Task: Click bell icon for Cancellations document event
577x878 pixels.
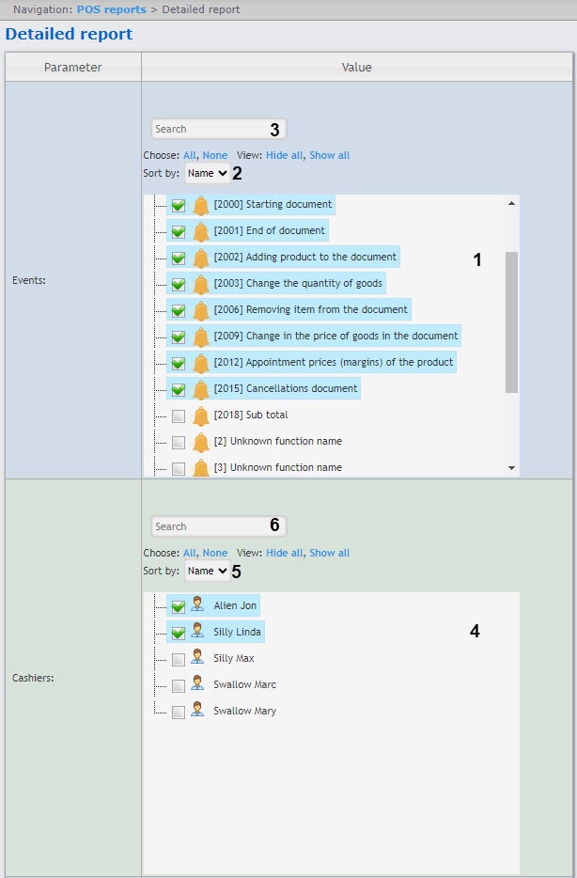Action: 201,389
